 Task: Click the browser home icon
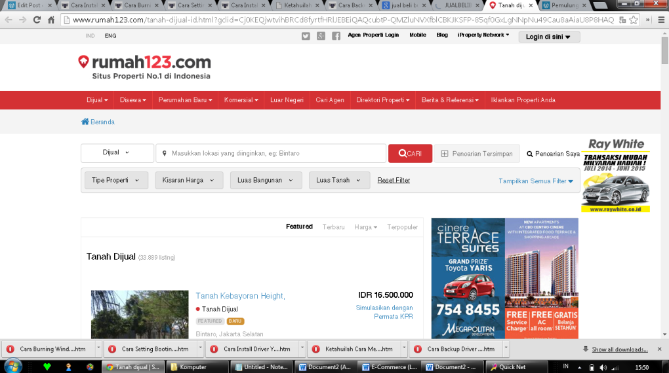pos(51,20)
